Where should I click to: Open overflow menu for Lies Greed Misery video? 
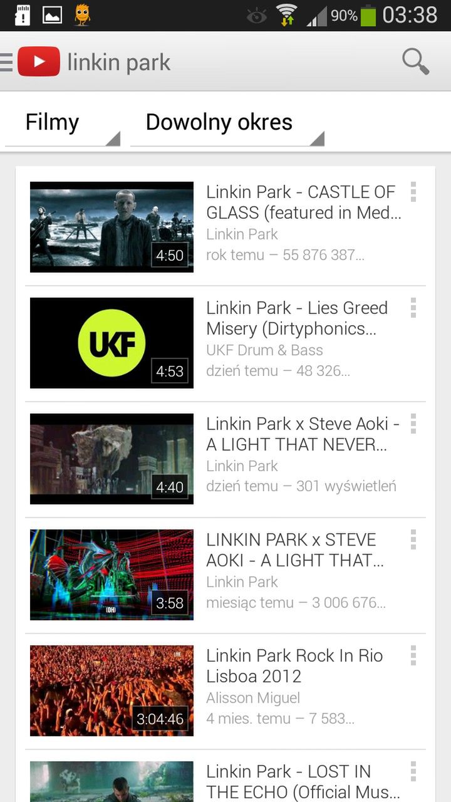point(413,308)
